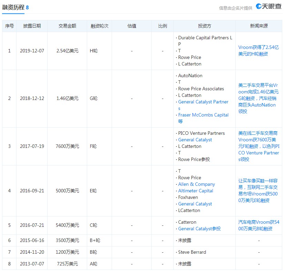Click the 序号 column header
Image resolution: width=285 pixels, height=272 pixels.
(9, 26)
